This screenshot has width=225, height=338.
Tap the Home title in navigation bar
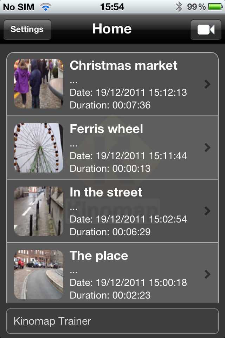point(112,29)
